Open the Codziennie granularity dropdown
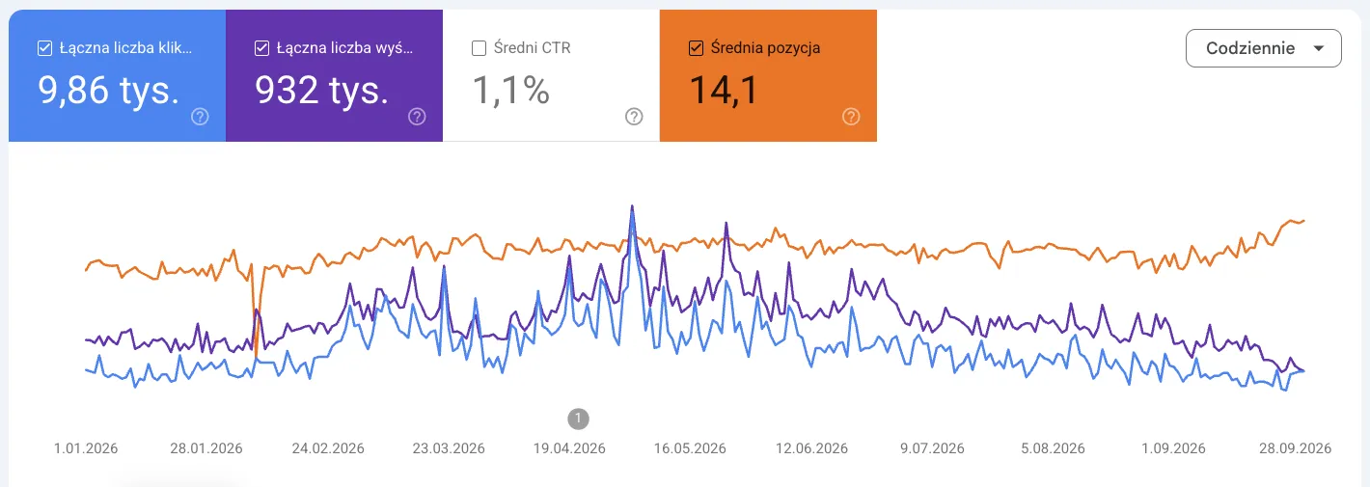Image resolution: width=1370 pixels, height=487 pixels. [x=1263, y=48]
